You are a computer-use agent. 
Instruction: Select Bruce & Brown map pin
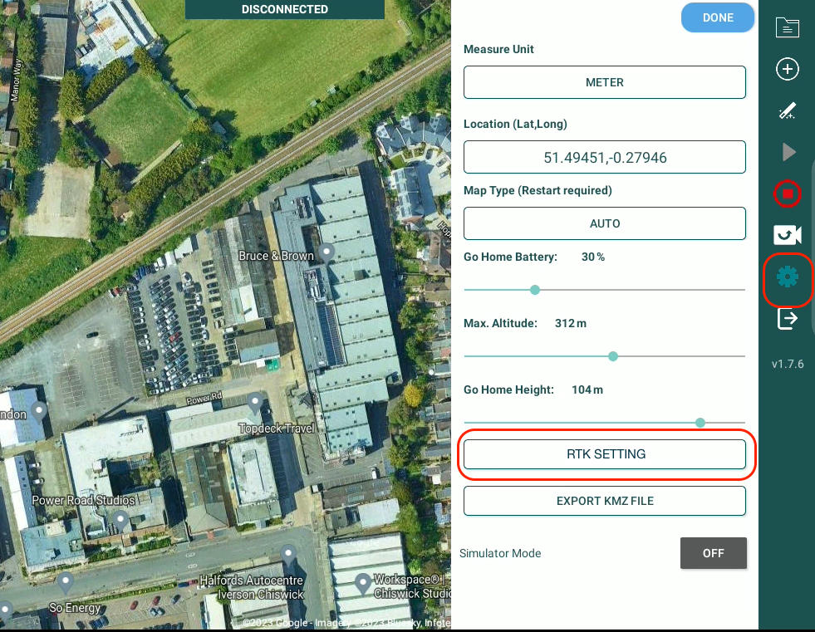(326, 252)
